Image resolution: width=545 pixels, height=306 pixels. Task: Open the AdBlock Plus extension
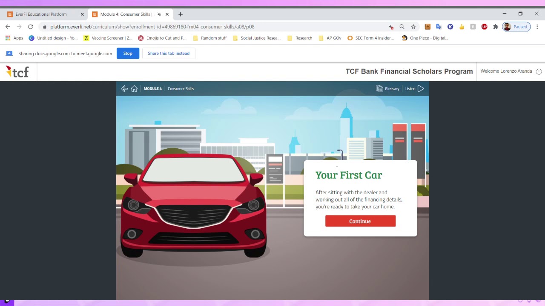(x=484, y=27)
